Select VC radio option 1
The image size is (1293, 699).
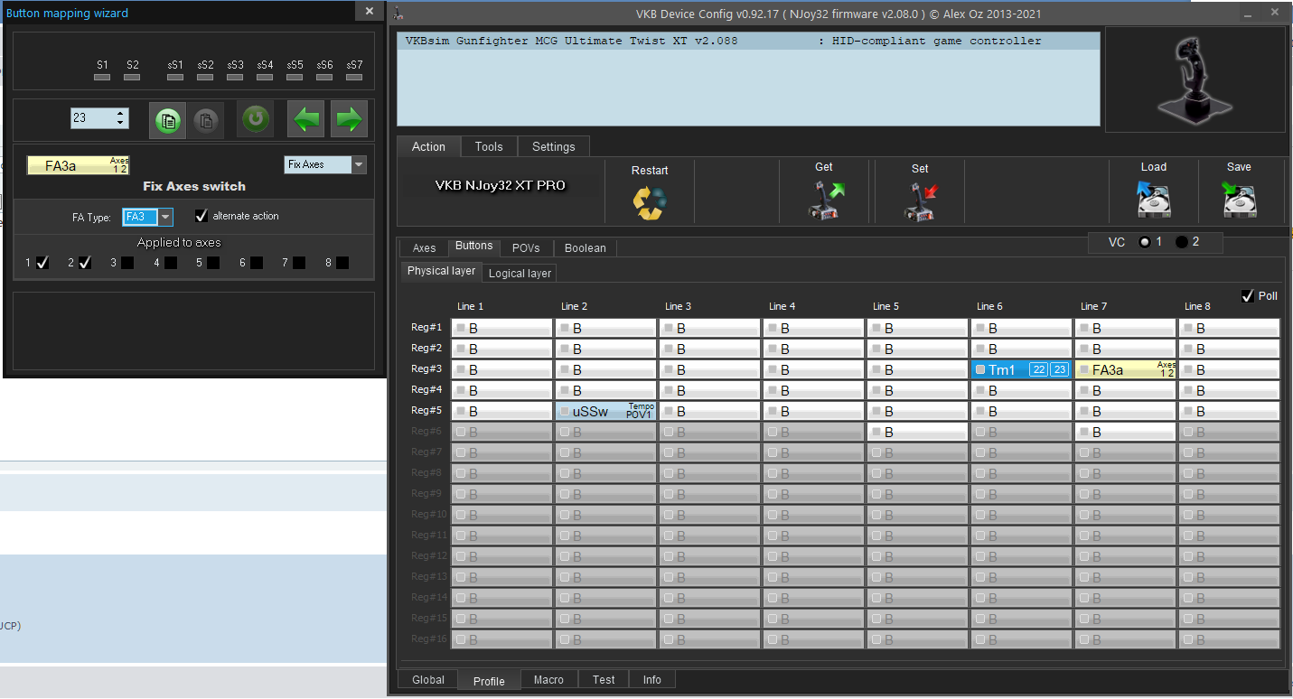point(1146,242)
